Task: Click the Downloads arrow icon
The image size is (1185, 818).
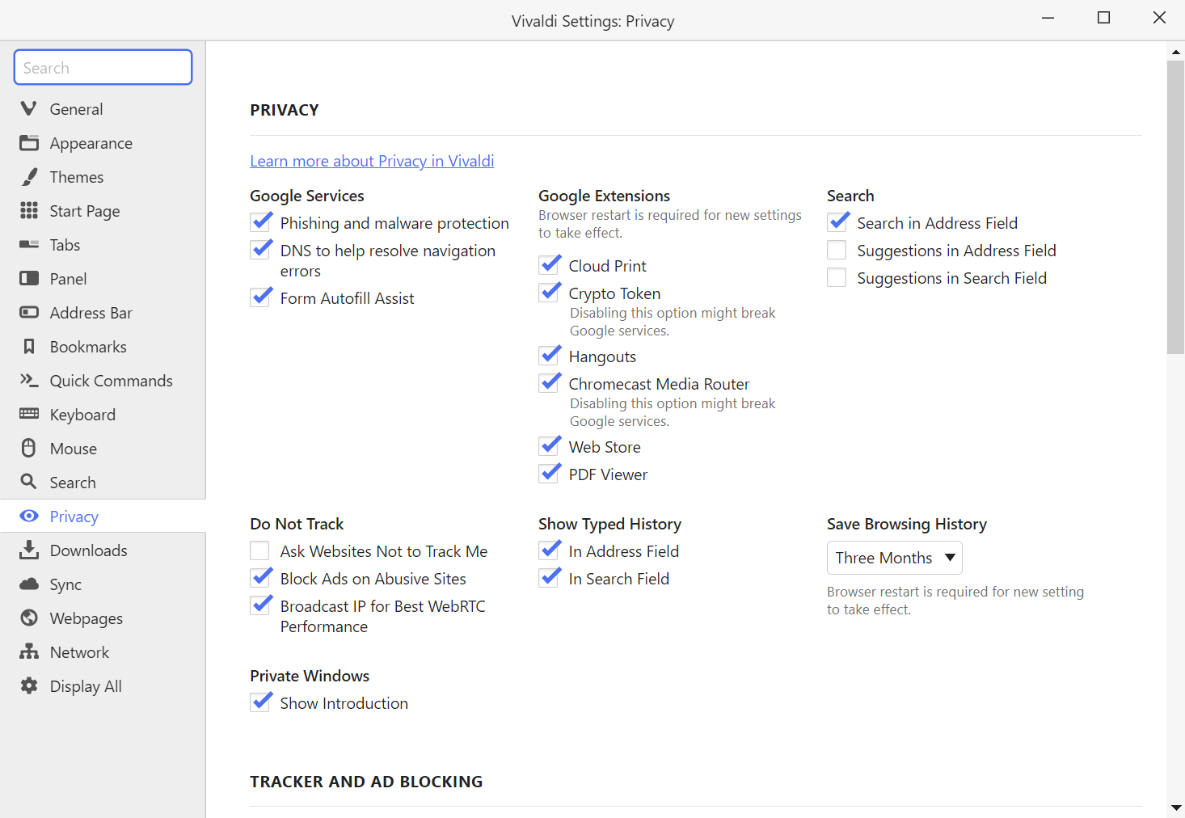Action: tap(29, 550)
